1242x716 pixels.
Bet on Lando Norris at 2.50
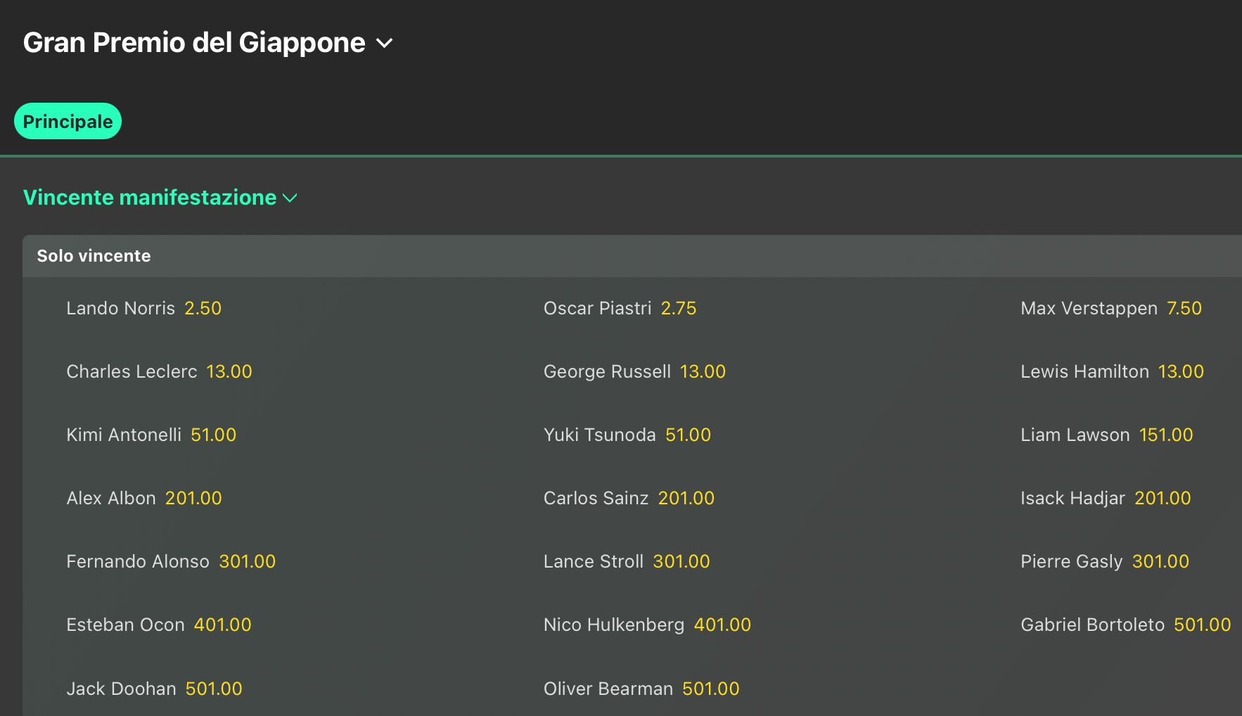[203, 308]
